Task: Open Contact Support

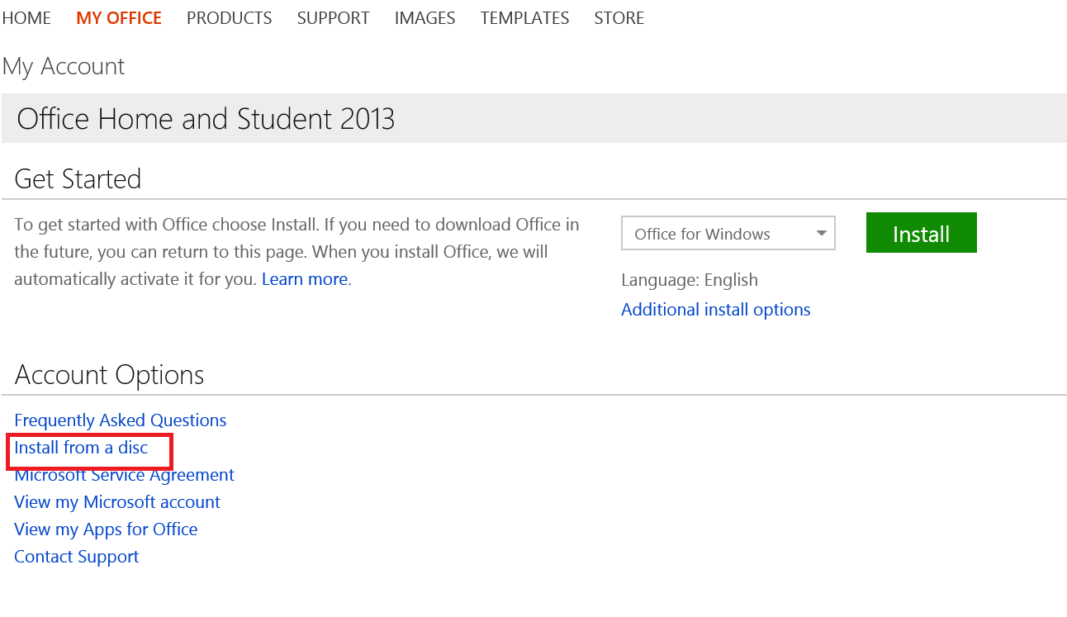Action: pyautogui.click(x=76, y=556)
